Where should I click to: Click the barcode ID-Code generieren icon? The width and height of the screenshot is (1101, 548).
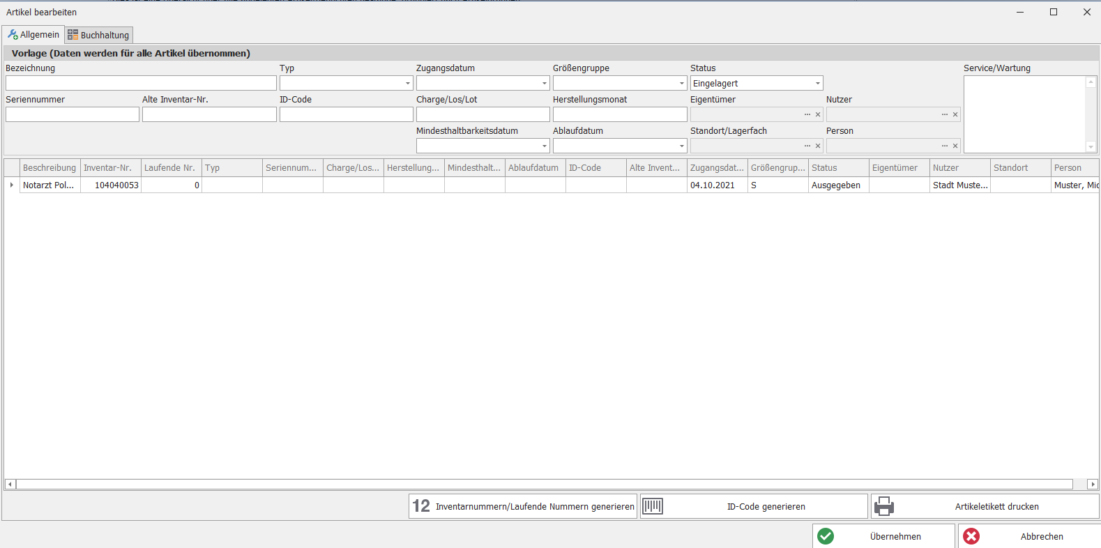653,506
